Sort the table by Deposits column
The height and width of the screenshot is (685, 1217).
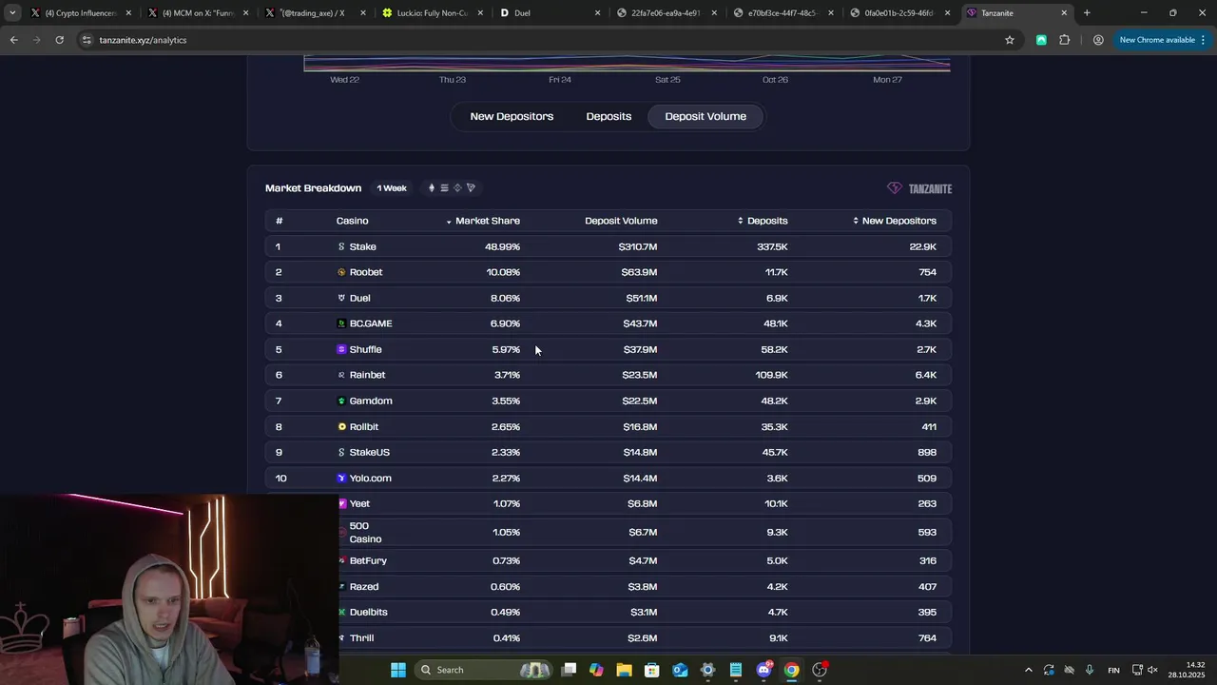coord(763,221)
